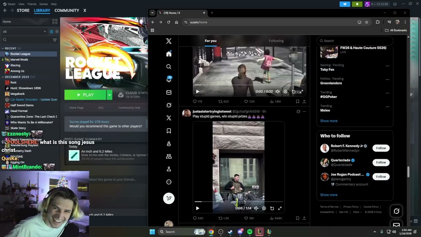This screenshot has height=237, width=421.
Task: Open the All games filter dropdown
Action: [x=24, y=32]
